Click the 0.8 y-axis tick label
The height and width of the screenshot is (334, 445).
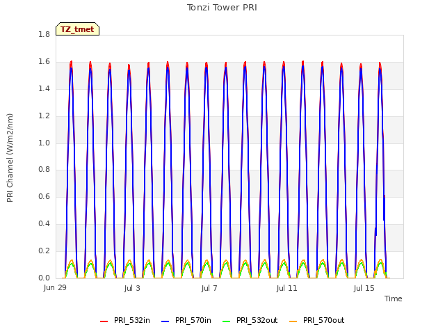point(44,170)
